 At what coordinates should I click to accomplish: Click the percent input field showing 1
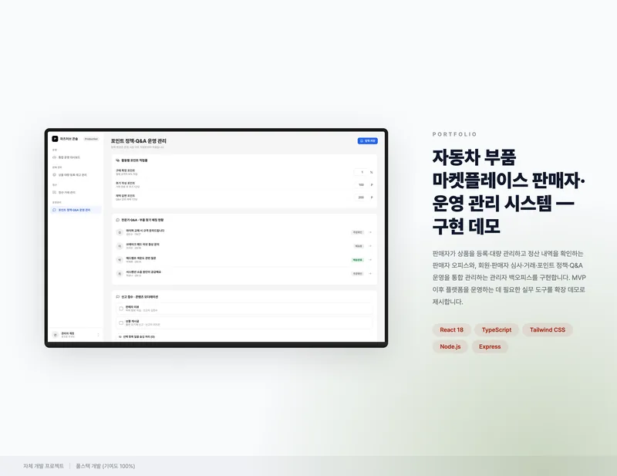(360, 172)
